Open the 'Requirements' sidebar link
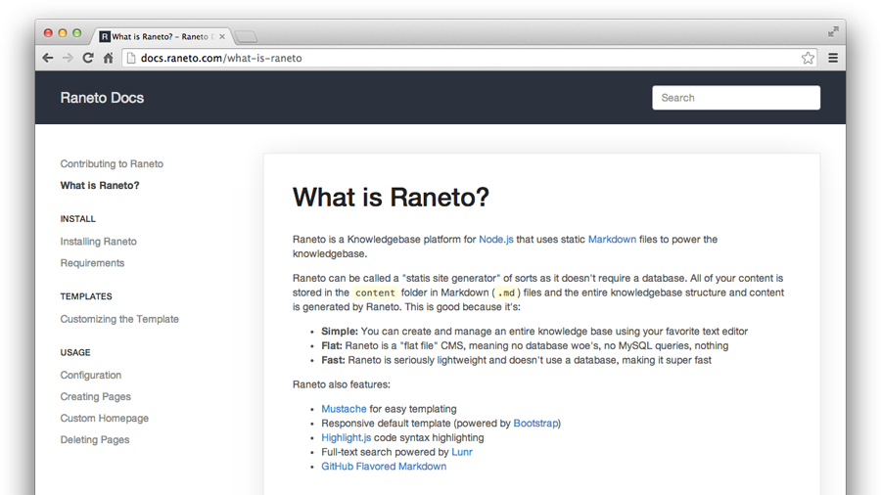The width and height of the screenshot is (881, 495). tap(92, 262)
